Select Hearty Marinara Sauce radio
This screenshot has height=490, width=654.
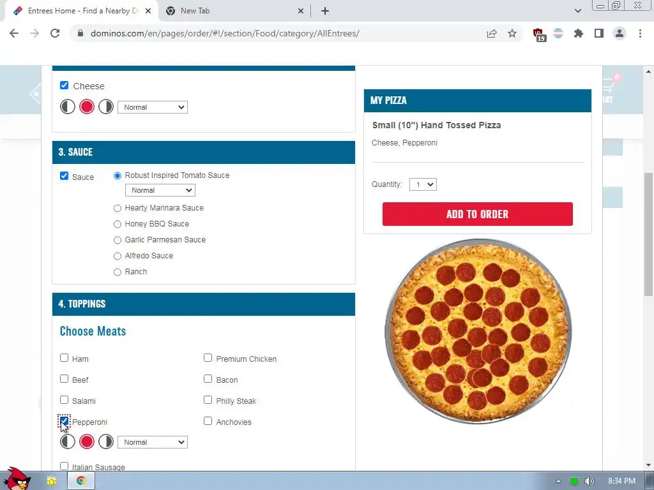coord(118,208)
